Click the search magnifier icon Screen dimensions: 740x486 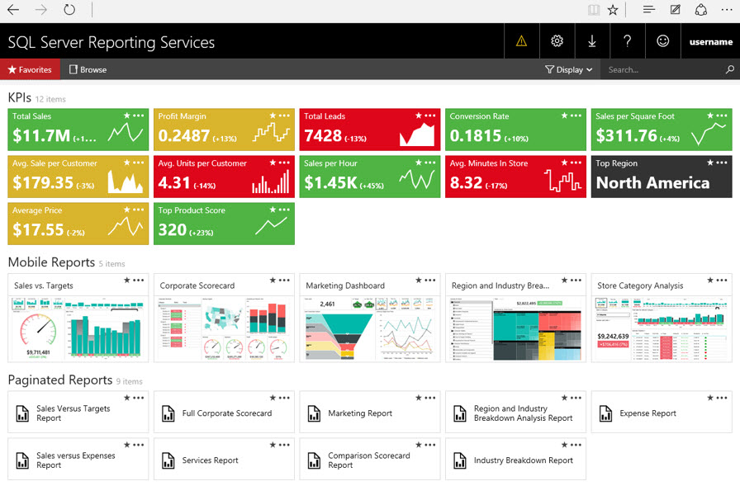[729, 69]
